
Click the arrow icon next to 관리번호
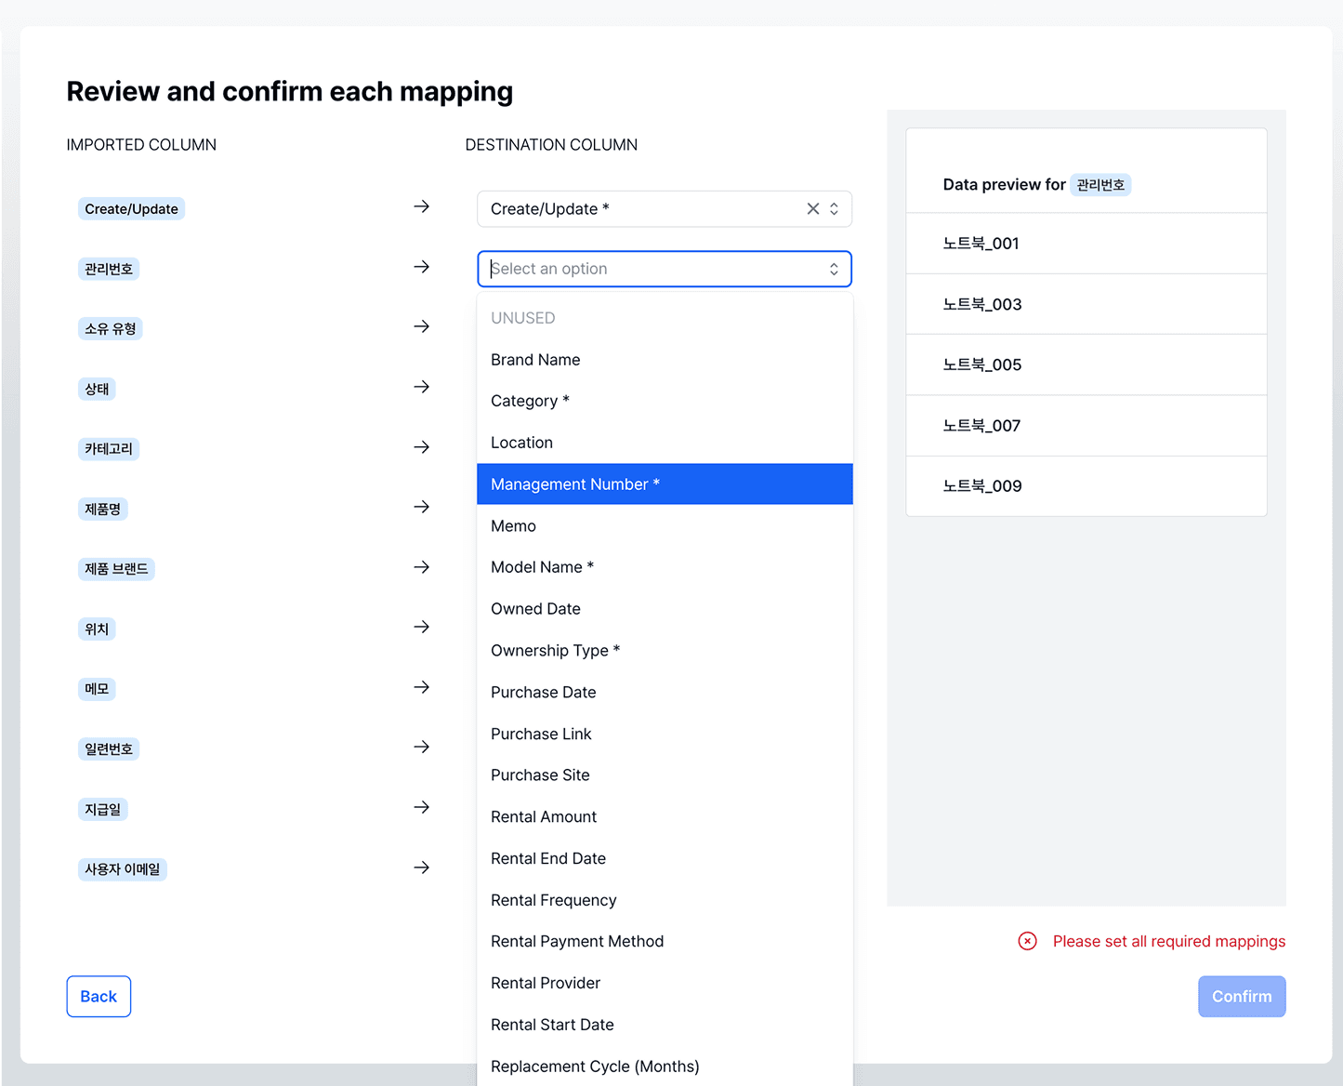[x=421, y=267]
